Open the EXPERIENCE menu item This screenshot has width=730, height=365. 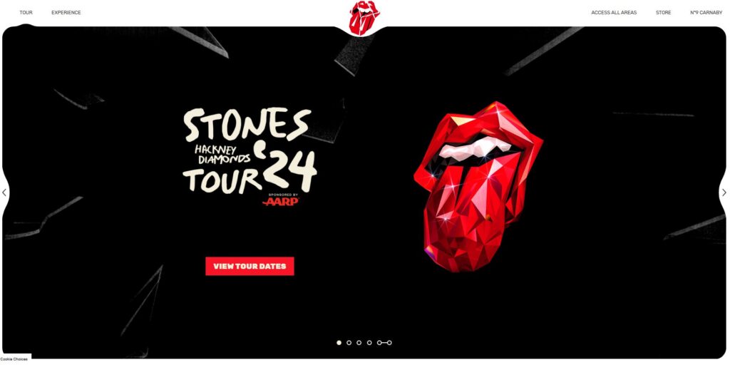(x=66, y=13)
